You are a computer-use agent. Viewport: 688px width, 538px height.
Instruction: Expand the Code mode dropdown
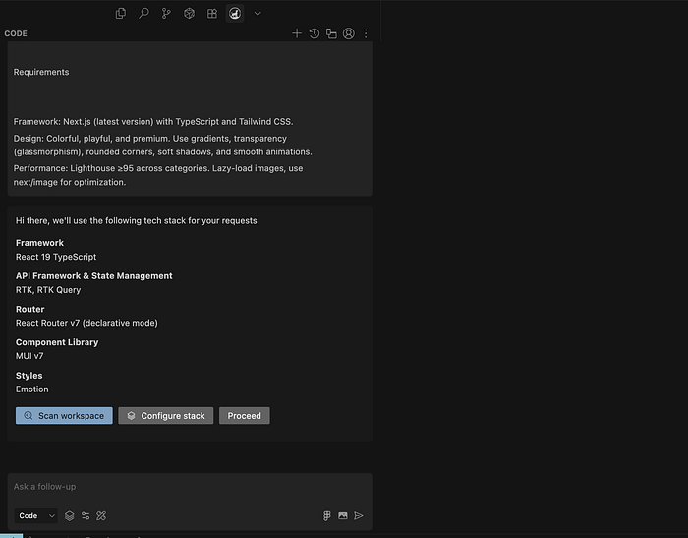pos(37,515)
